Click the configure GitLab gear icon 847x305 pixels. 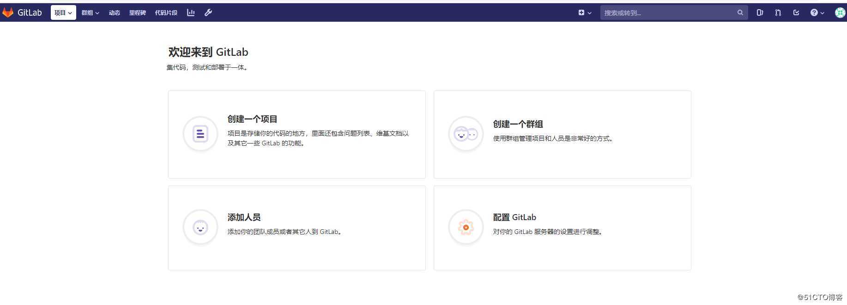coord(466,227)
